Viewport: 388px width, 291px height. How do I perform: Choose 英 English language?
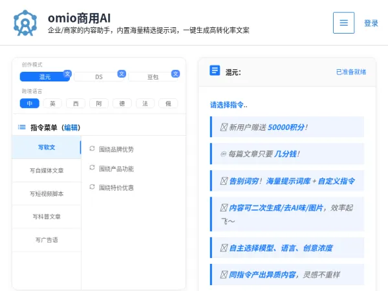tap(52, 103)
